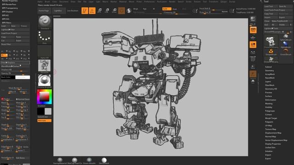Image resolution: width=294 pixels, height=165 pixels.
Task: Open the Filter type dropdown
Action: click(x=15, y=63)
